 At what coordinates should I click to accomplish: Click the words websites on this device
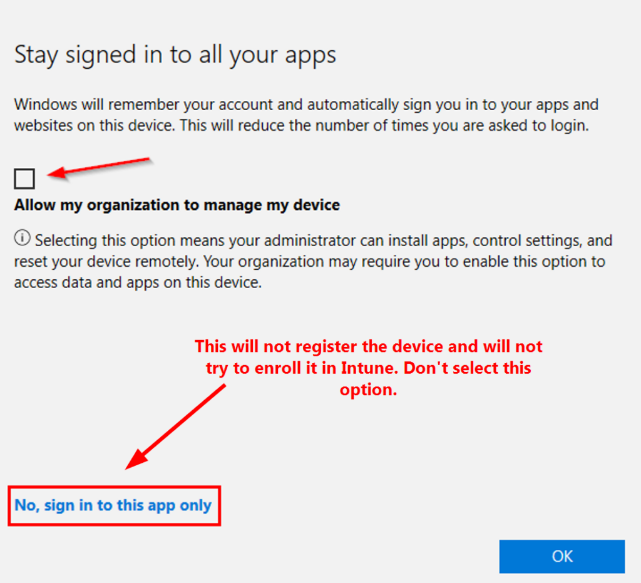coord(94,125)
